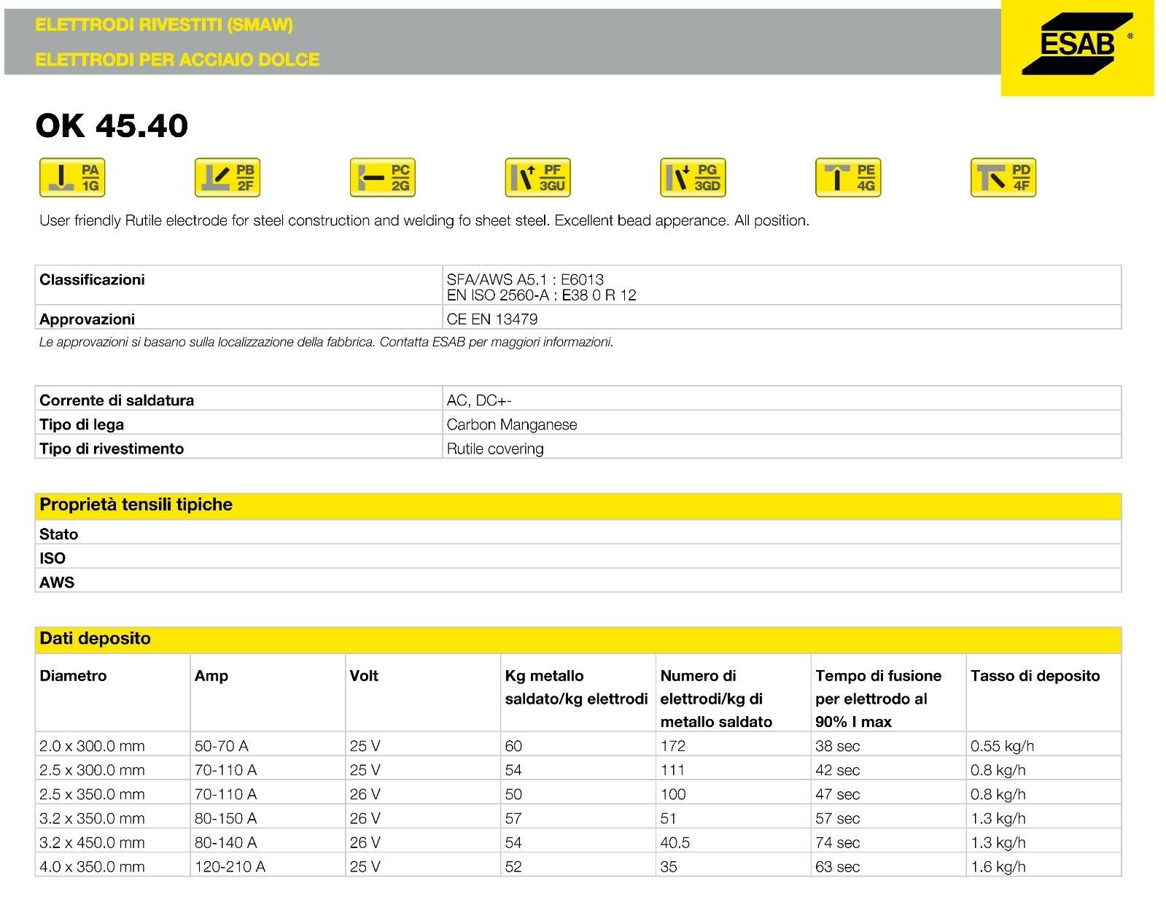Click the PC 2G horizontal position icon
Viewport: 1166px width, 913px height.
click(x=383, y=177)
